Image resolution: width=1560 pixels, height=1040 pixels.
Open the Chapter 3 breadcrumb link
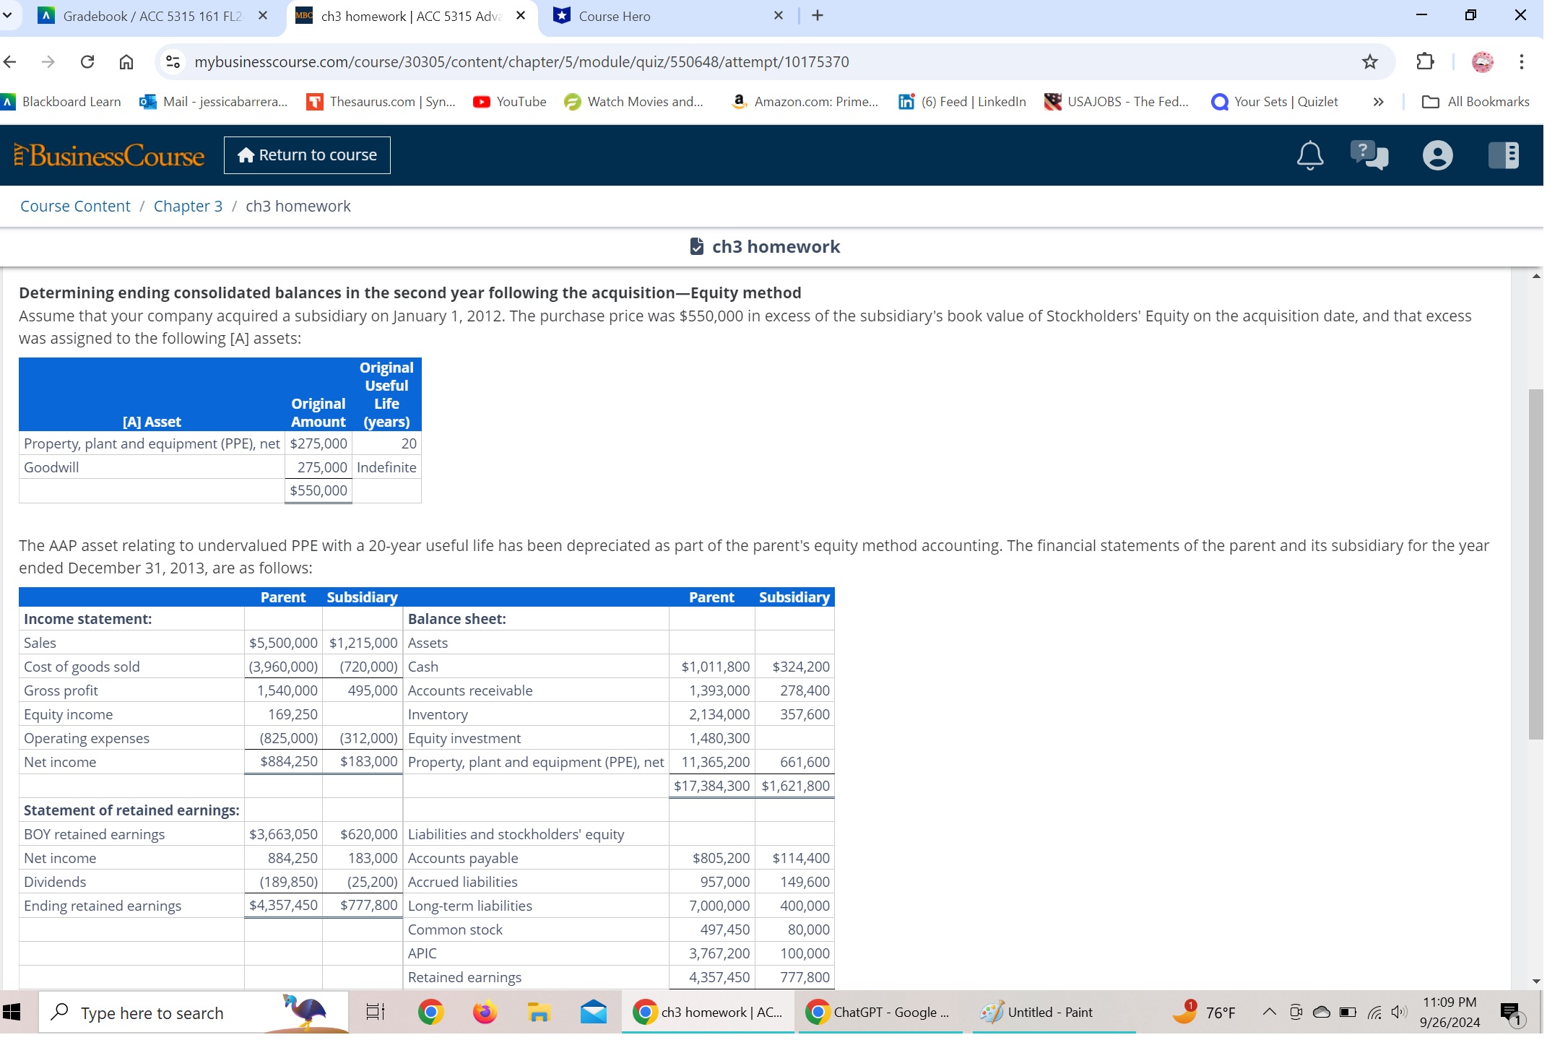coord(187,206)
